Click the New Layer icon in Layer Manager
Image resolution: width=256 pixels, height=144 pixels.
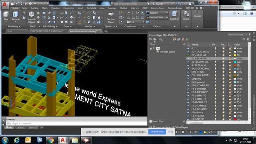pos(174,39)
